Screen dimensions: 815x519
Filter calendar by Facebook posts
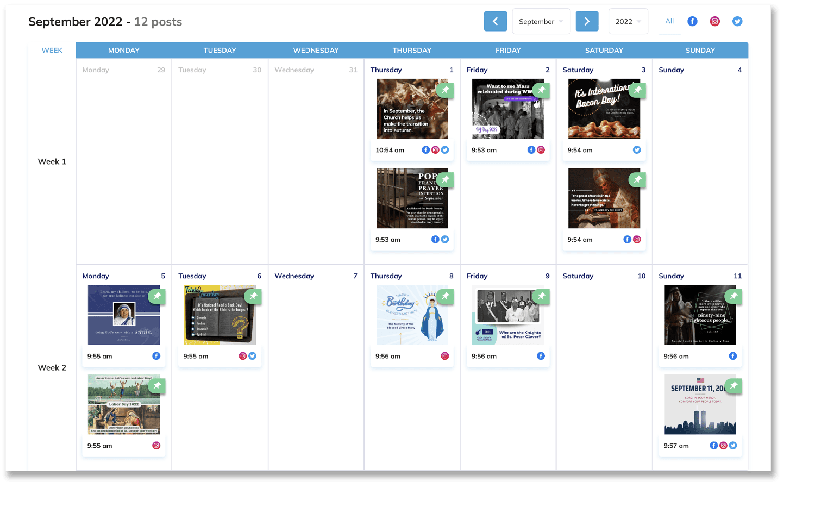(692, 21)
